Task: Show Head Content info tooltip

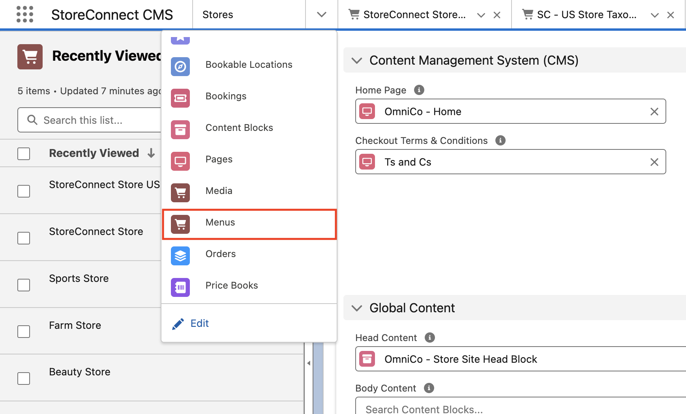Action: [430, 338]
